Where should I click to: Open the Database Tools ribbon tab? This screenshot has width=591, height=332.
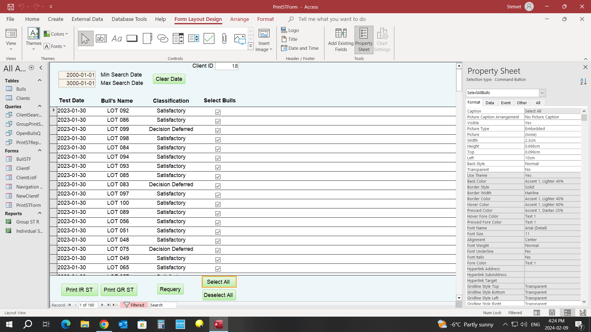(x=129, y=19)
